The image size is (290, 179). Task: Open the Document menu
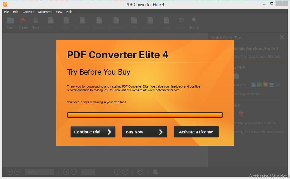(45, 12)
